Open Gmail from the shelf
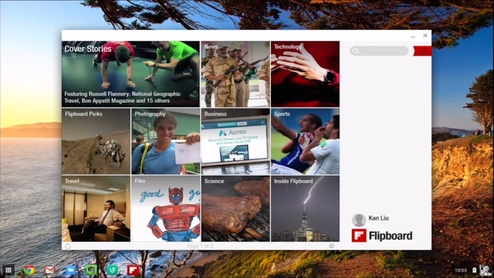The height and width of the screenshot is (278, 494). tap(50, 270)
